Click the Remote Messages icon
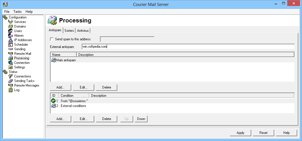The height and width of the screenshot is (141, 302). pyautogui.click(x=11, y=85)
